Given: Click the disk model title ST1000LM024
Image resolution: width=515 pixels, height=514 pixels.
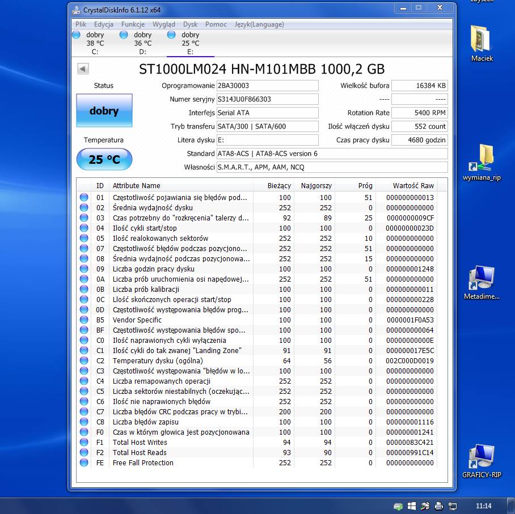Looking at the screenshot, I should (262, 69).
